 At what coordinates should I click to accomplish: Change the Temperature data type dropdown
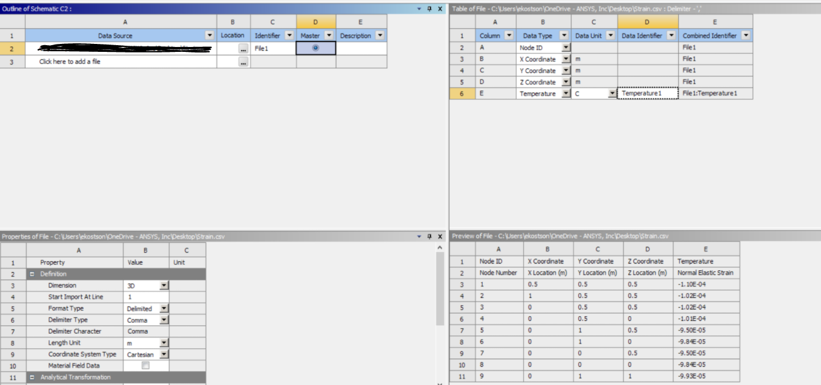point(565,94)
